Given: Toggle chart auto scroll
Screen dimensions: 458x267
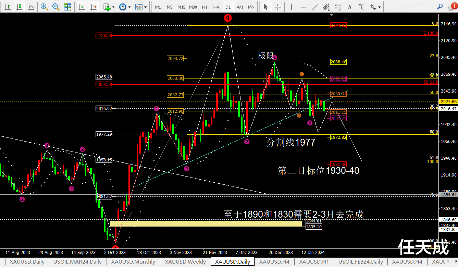Looking at the screenshot, I should pos(82,7).
